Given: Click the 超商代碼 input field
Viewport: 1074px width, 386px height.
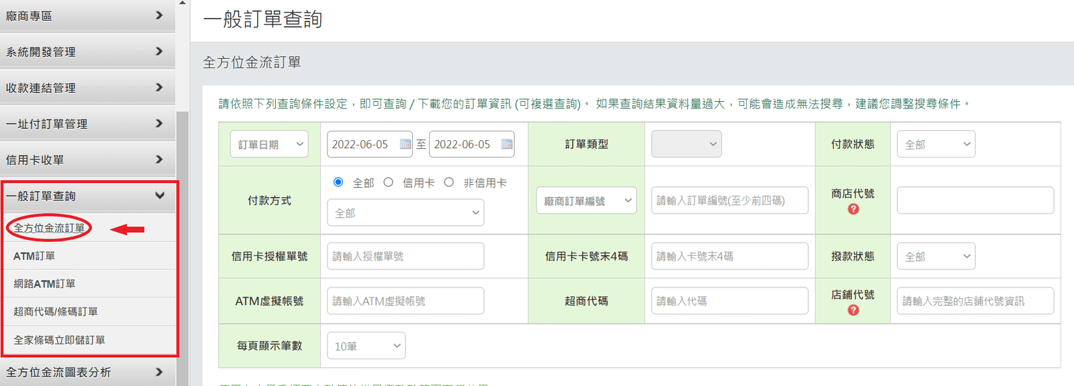Looking at the screenshot, I should (730, 301).
